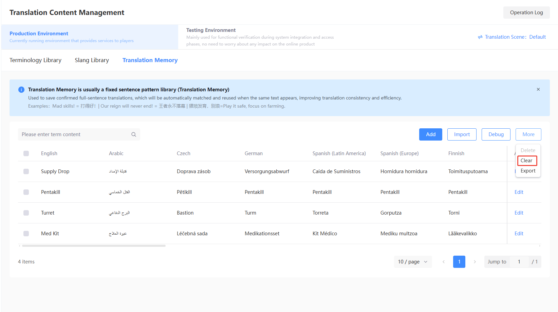Edit the Med Kit row

pos(519,234)
